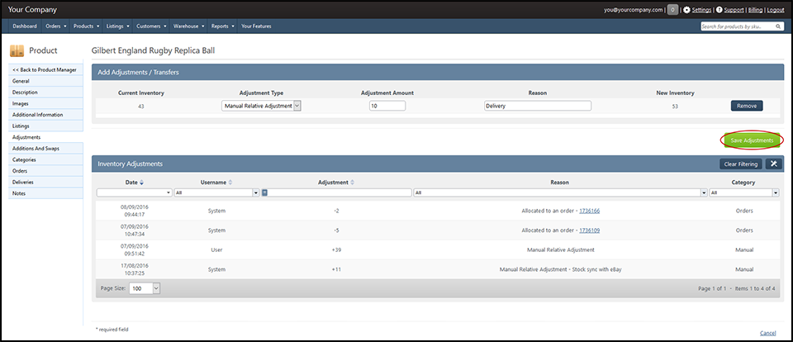Select the Adjustments sidebar tab
Screen dimensions: 793x342
tap(46, 137)
